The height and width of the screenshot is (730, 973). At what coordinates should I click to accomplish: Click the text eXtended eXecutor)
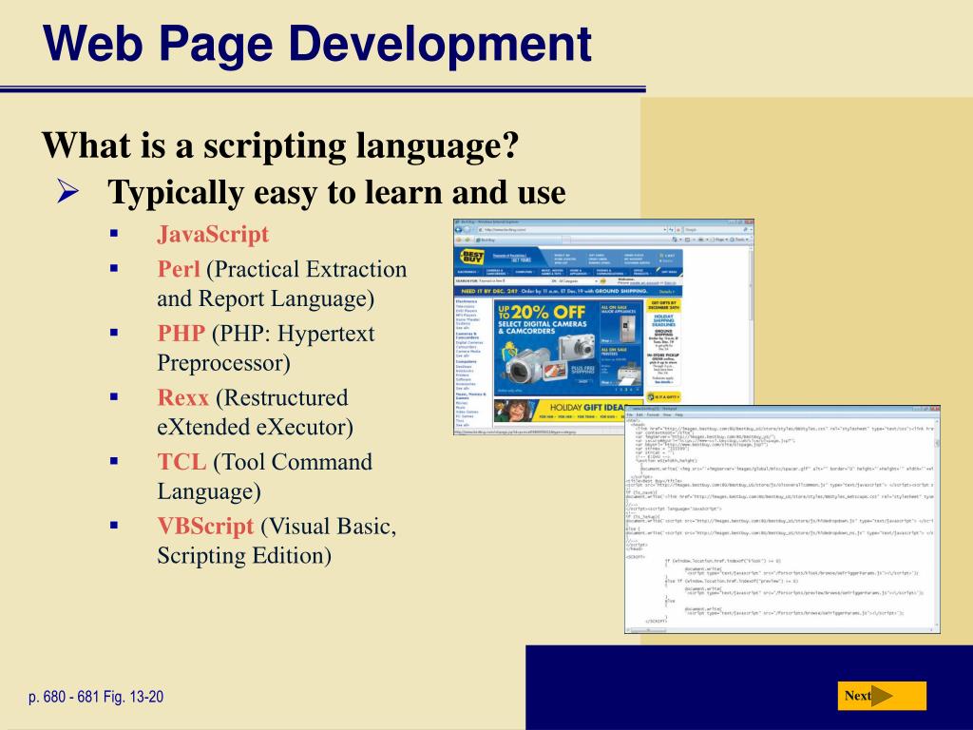point(255,427)
